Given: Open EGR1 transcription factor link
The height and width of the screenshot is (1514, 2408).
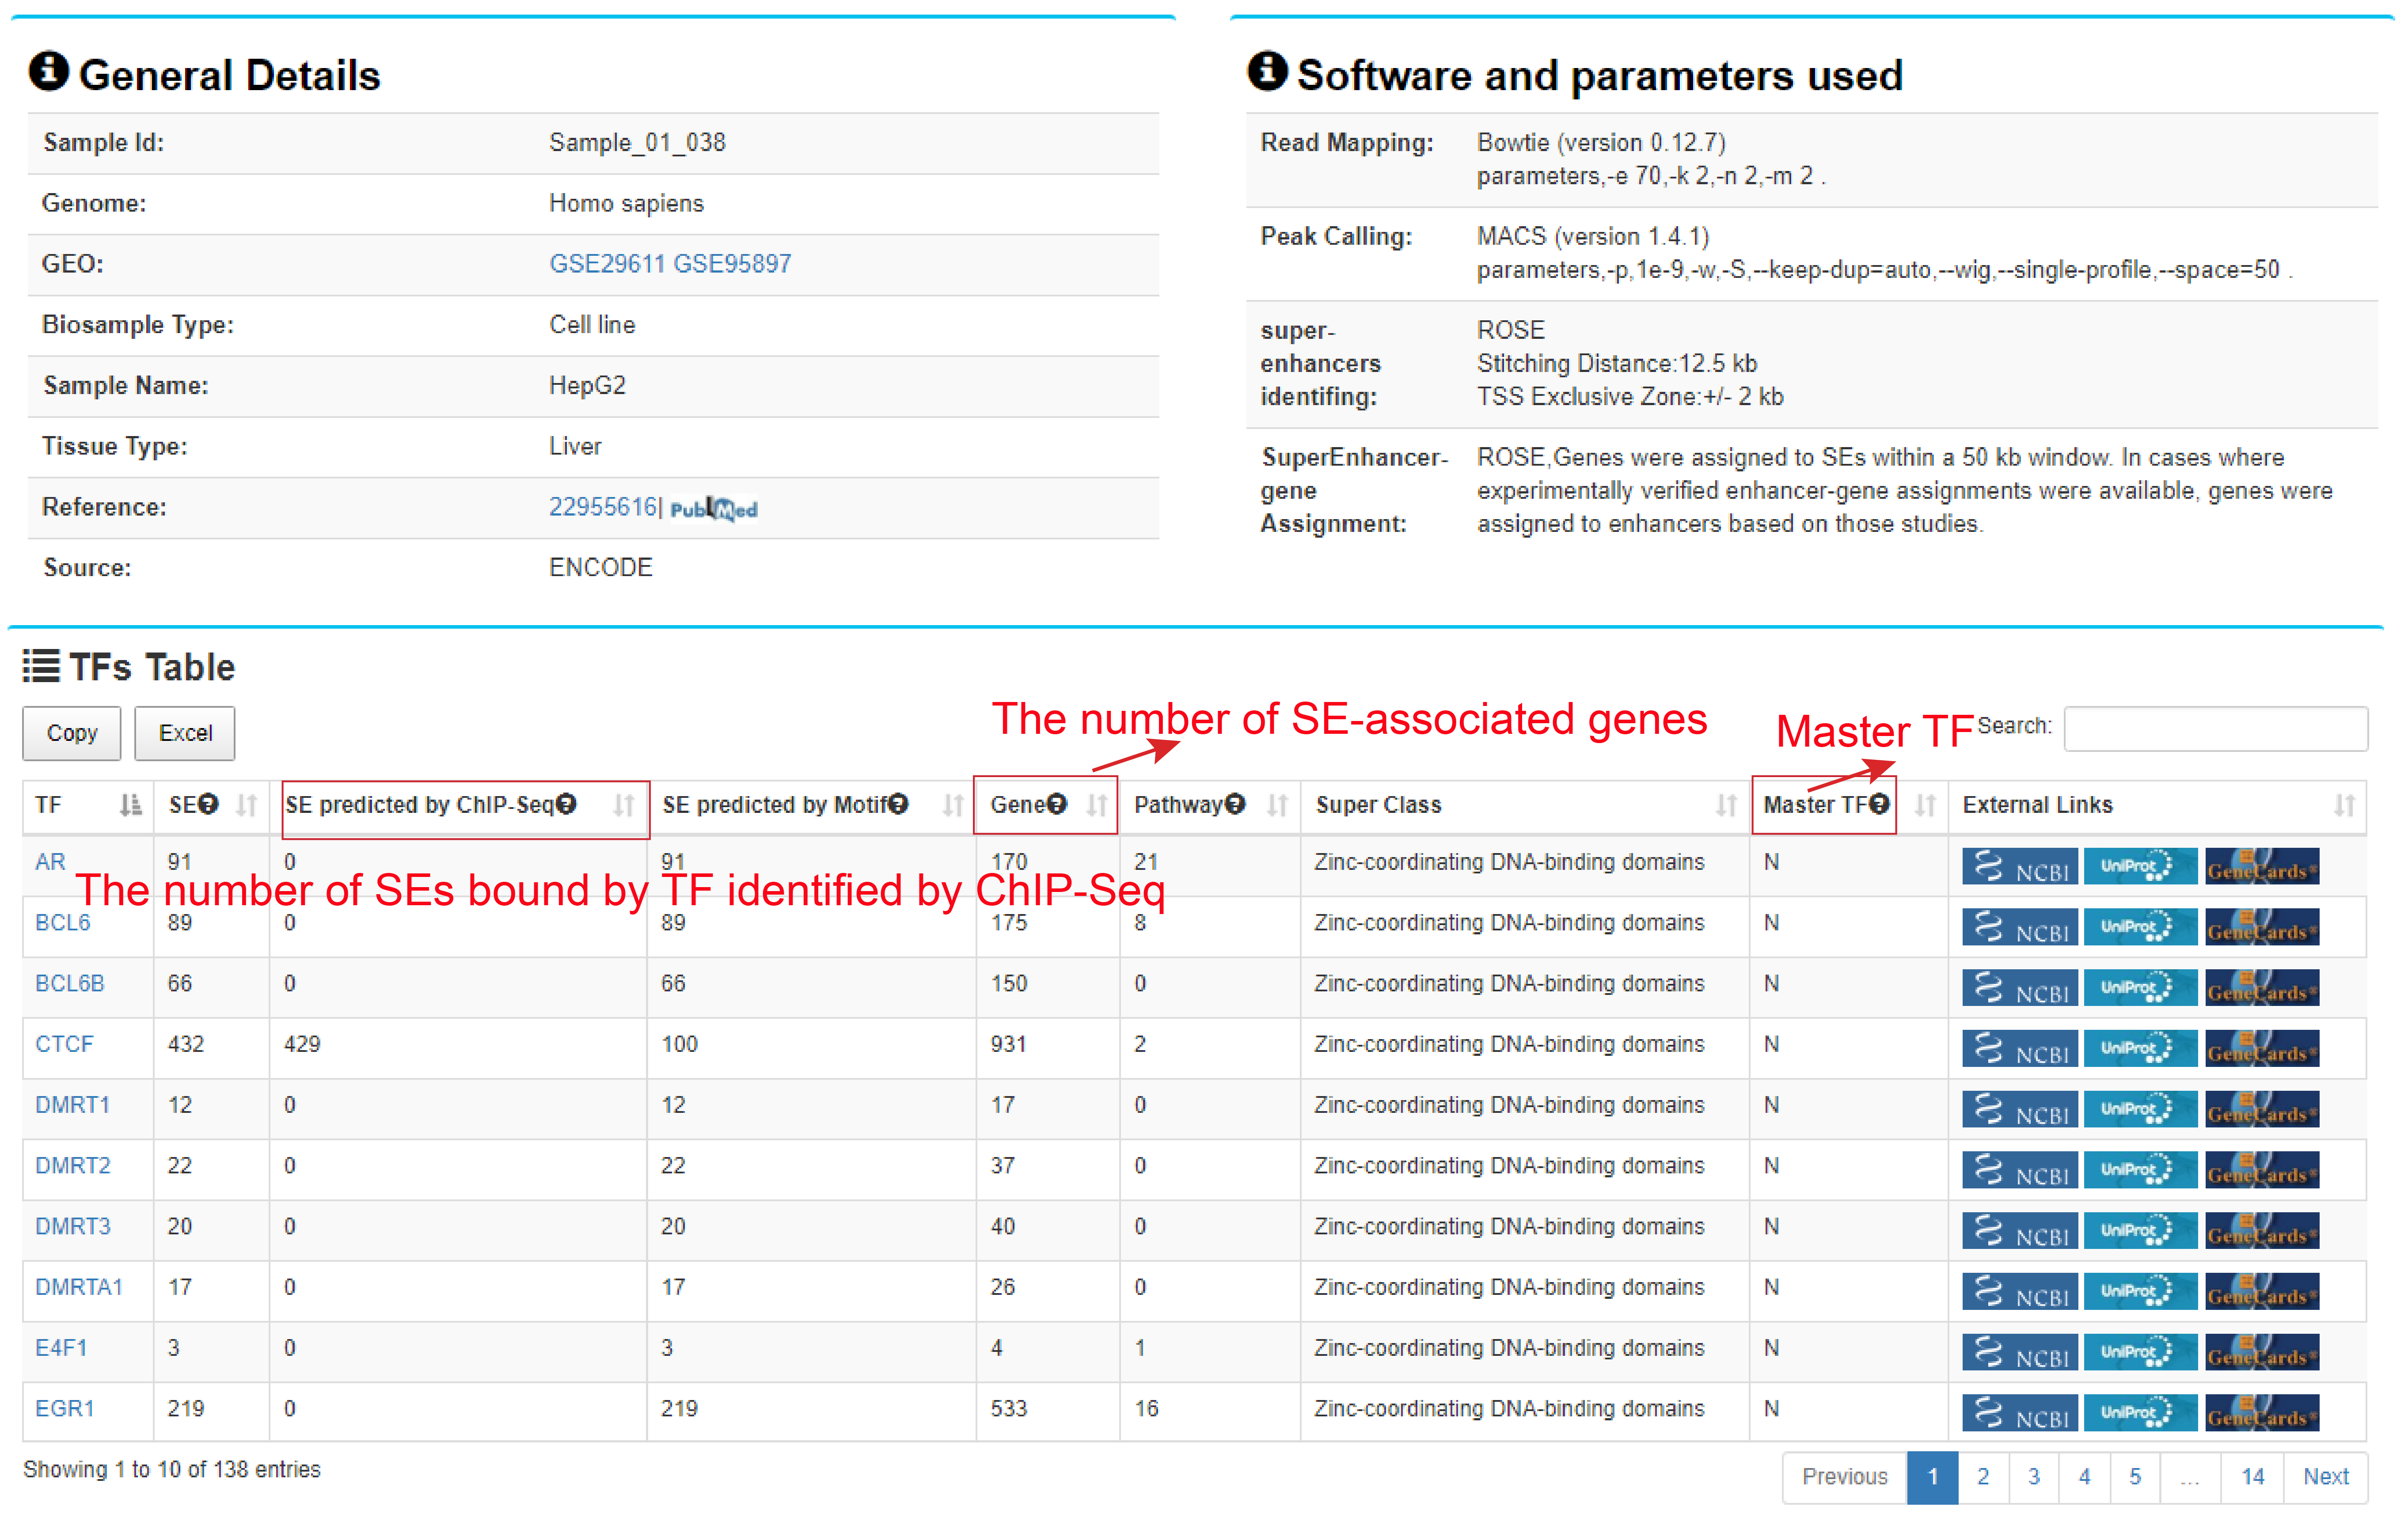Looking at the screenshot, I should [x=64, y=1409].
